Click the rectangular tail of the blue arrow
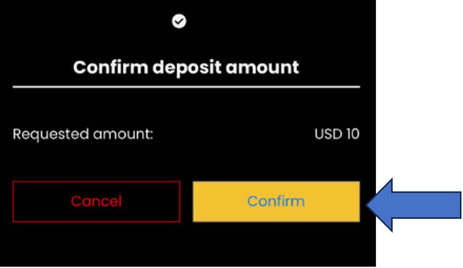The image size is (463, 268). (429, 205)
